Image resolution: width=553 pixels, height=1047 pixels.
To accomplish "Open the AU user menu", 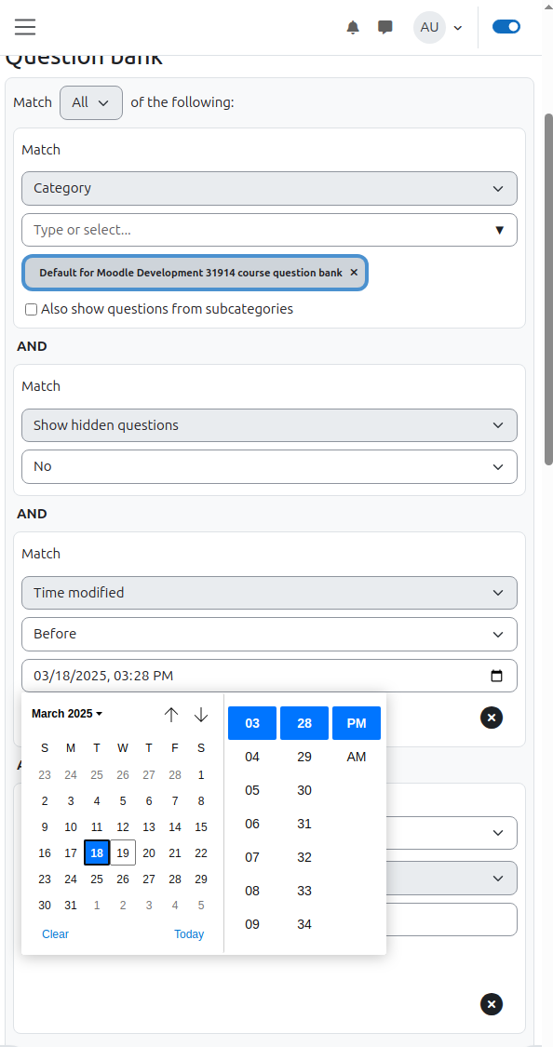I will 438,27.
